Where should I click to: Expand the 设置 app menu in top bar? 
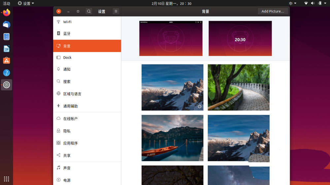[x=26, y=3]
